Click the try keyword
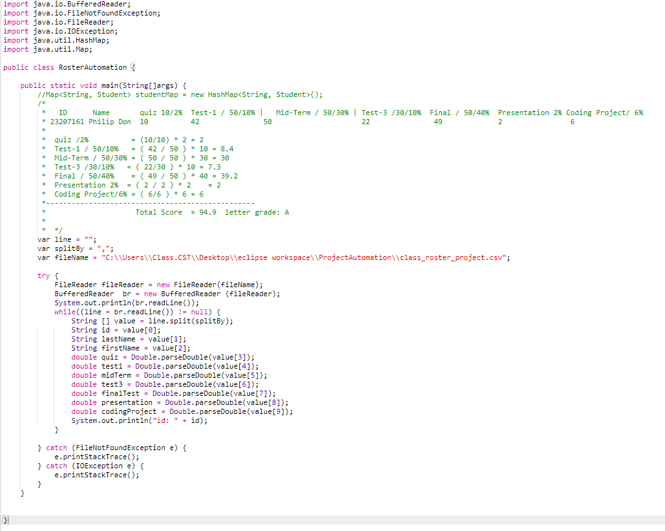This screenshot has height=531, width=665. (44, 275)
